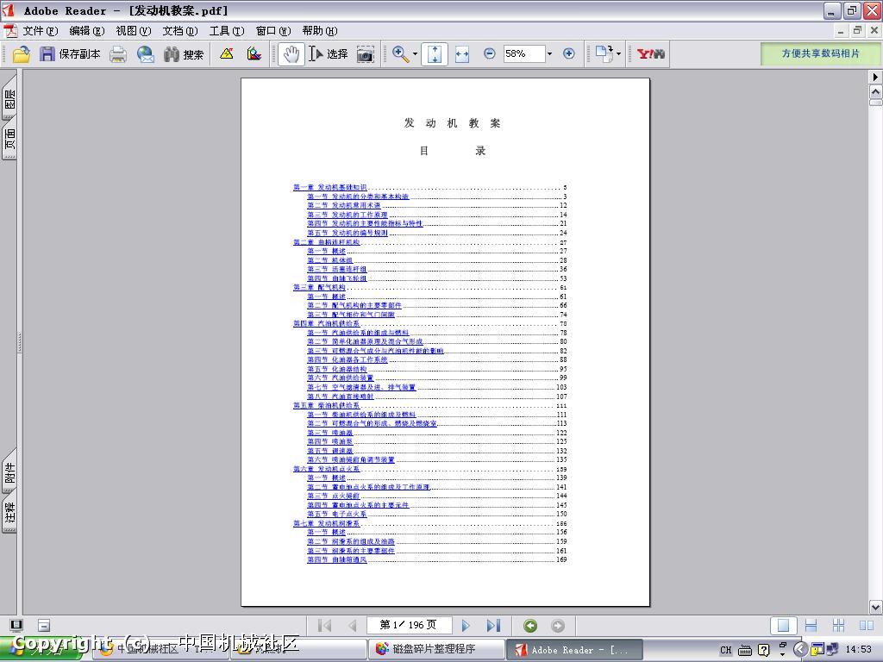Viewport: 883px width, 662px height.
Task: Click the rotate view page icon
Action: tap(604, 53)
